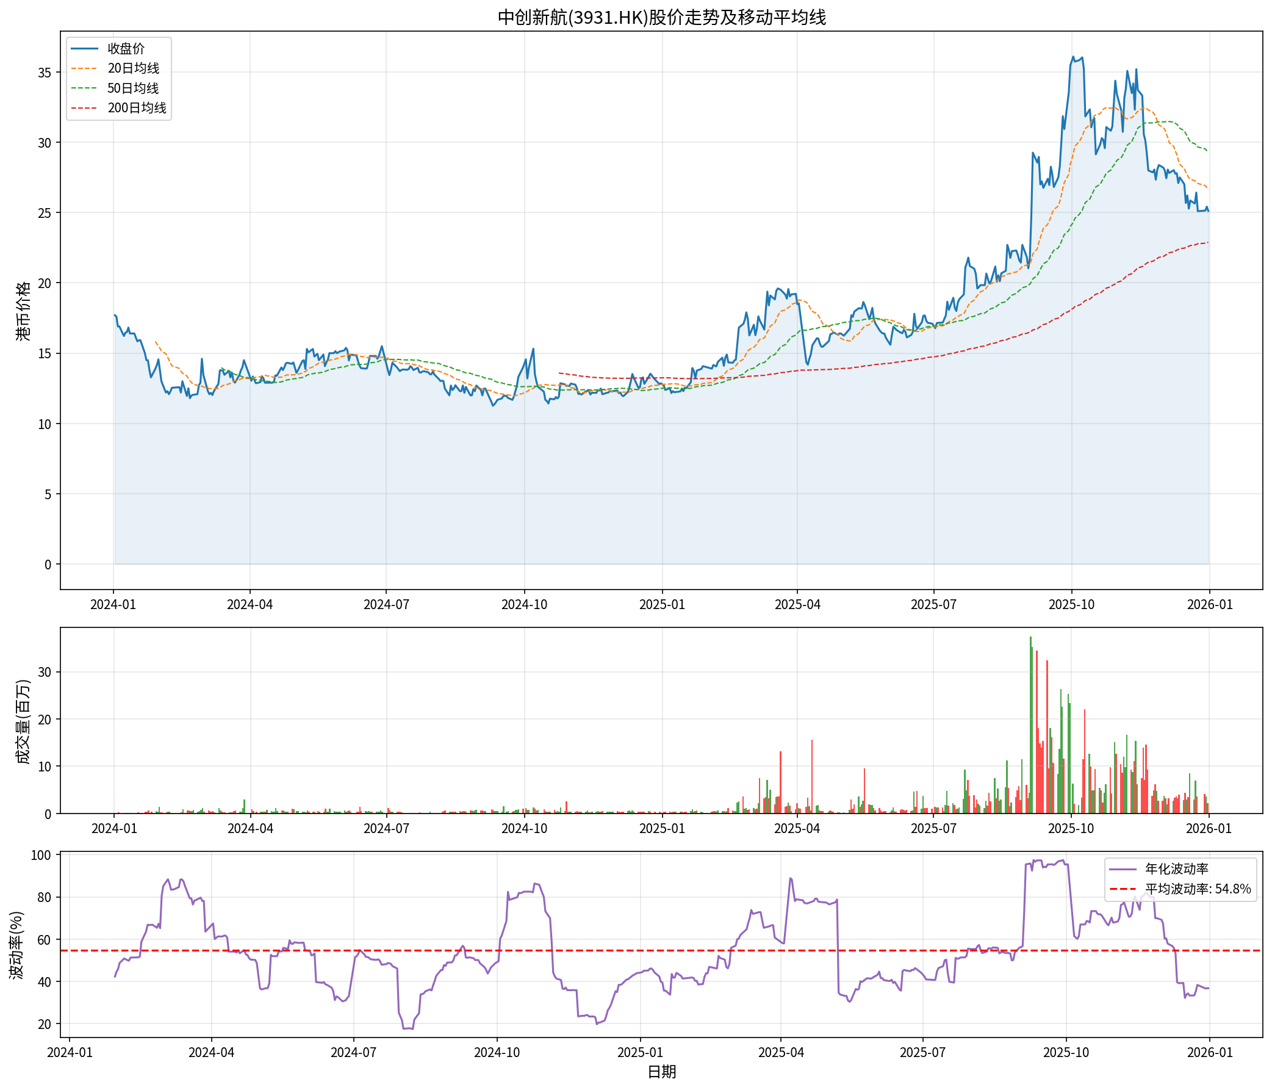Click the 50日均线 legend entry
The image size is (1272, 1090).
pos(133,88)
